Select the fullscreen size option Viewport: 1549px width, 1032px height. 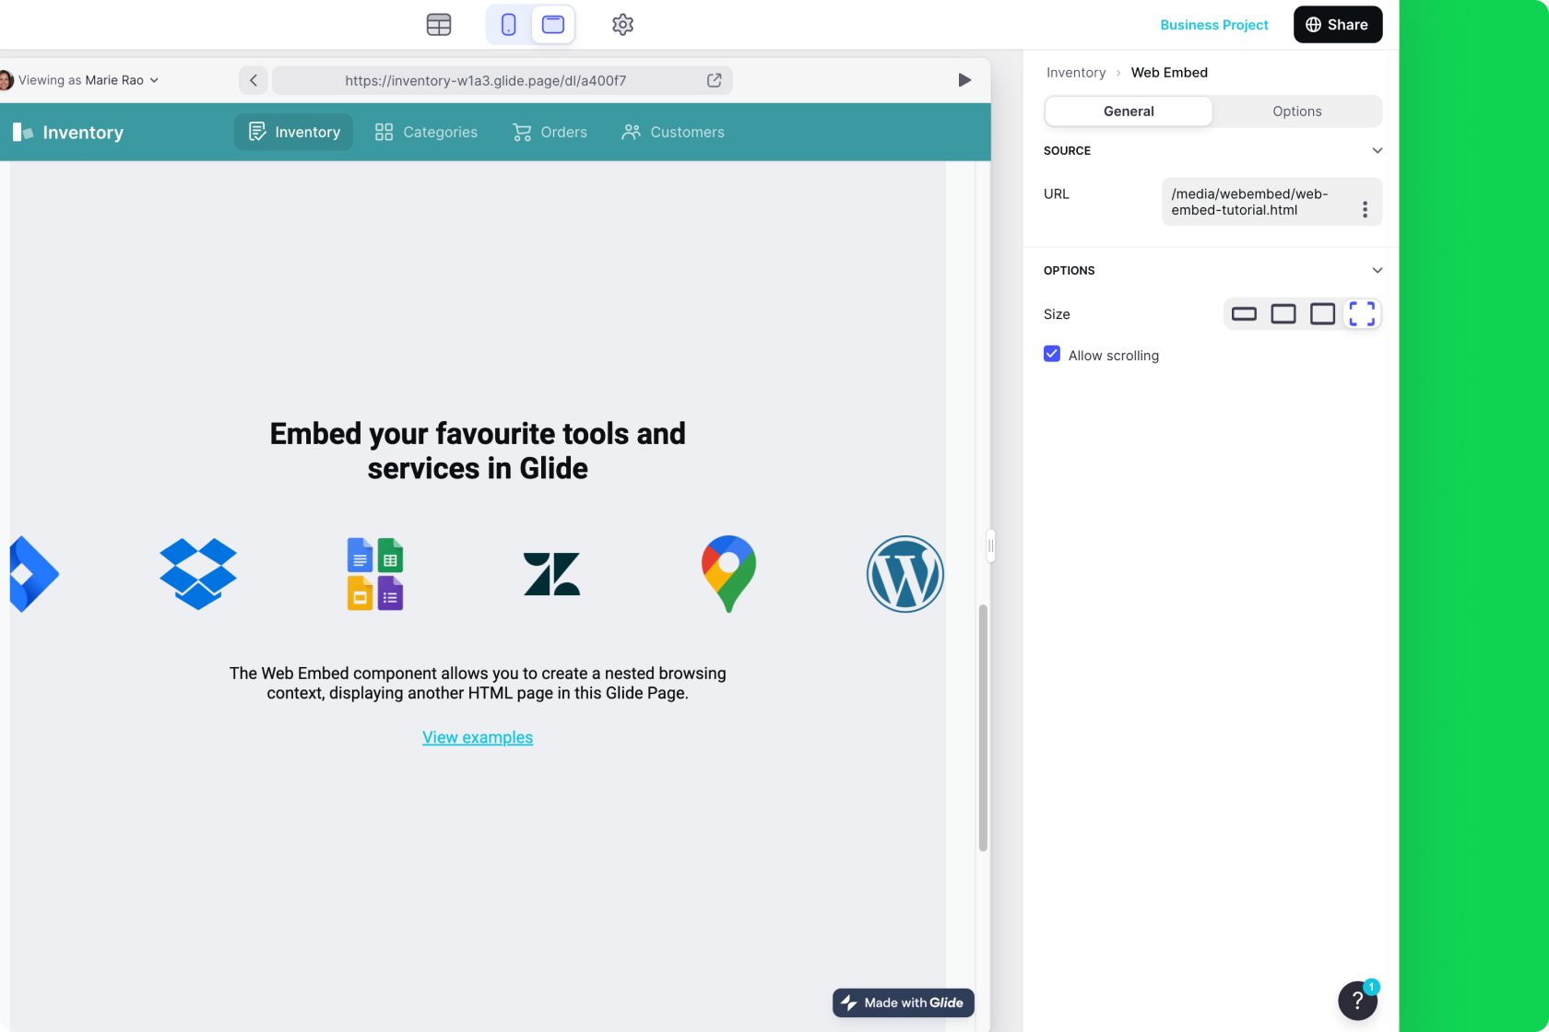(x=1362, y=313)
